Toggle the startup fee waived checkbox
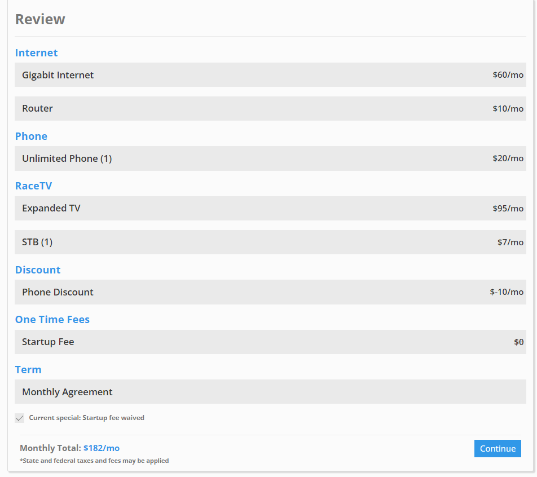537x477 pixels. [20, 418]
